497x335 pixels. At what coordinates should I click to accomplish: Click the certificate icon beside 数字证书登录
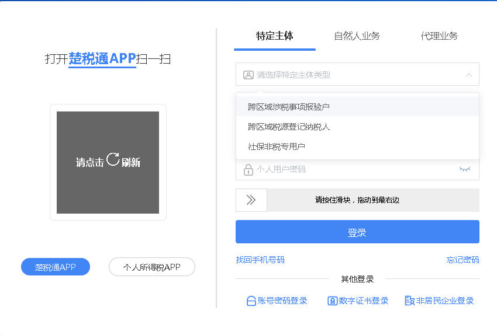(x=332, y=301)
